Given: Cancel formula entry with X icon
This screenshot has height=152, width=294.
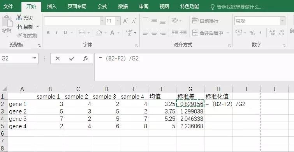Looking at the screenshot, I should point(58,58).
